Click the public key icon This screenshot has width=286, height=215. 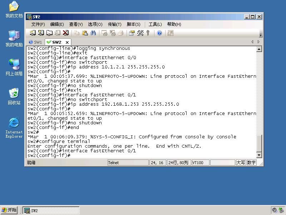[148, 33]
